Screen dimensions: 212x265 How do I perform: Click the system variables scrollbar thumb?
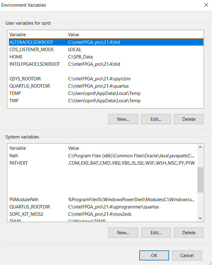point(200,180)
